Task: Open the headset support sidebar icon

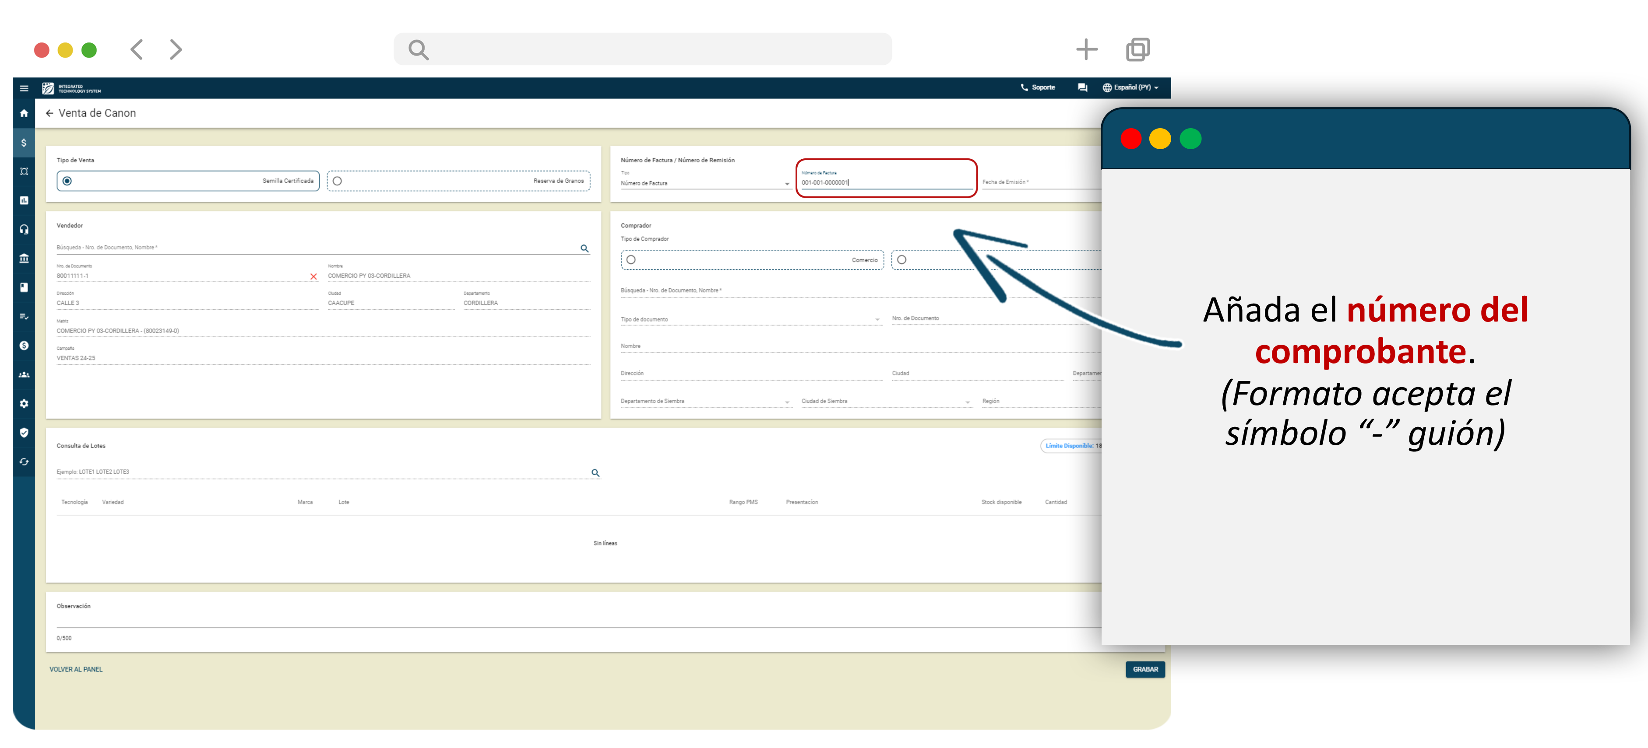Action: pos(24,230)
